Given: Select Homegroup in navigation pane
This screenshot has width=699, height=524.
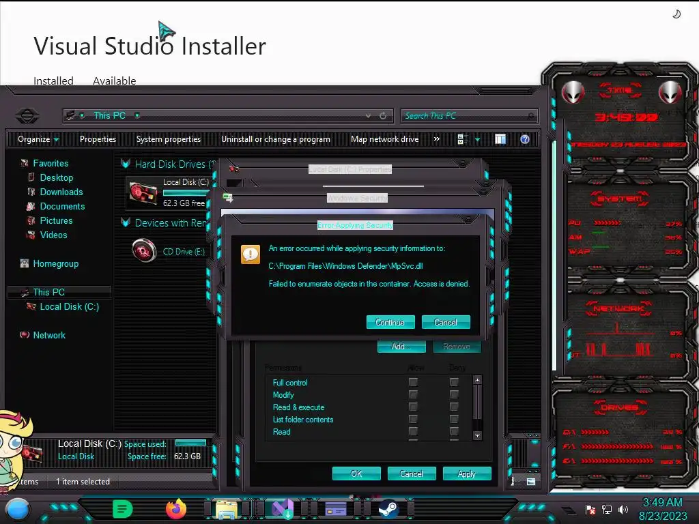Looking at the screenshot, I should [x=55, y=264].
